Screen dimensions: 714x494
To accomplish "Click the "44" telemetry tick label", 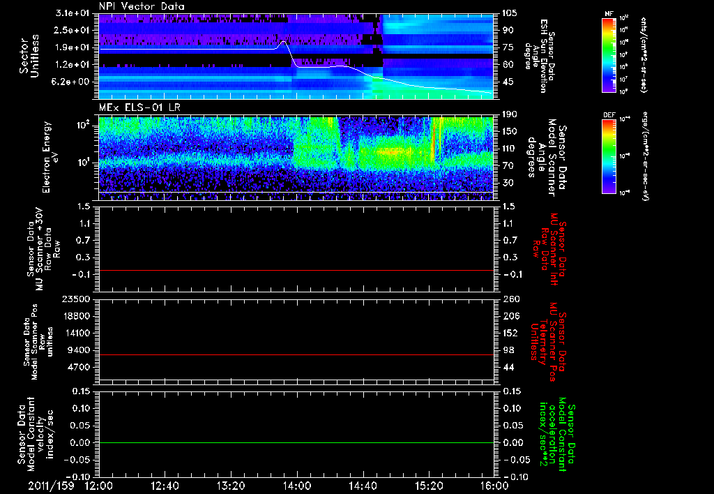I will (508, 367).
